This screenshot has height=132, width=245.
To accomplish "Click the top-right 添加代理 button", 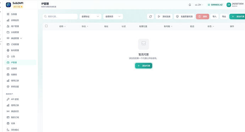I will pyautogui.click(x=238, y=17).
